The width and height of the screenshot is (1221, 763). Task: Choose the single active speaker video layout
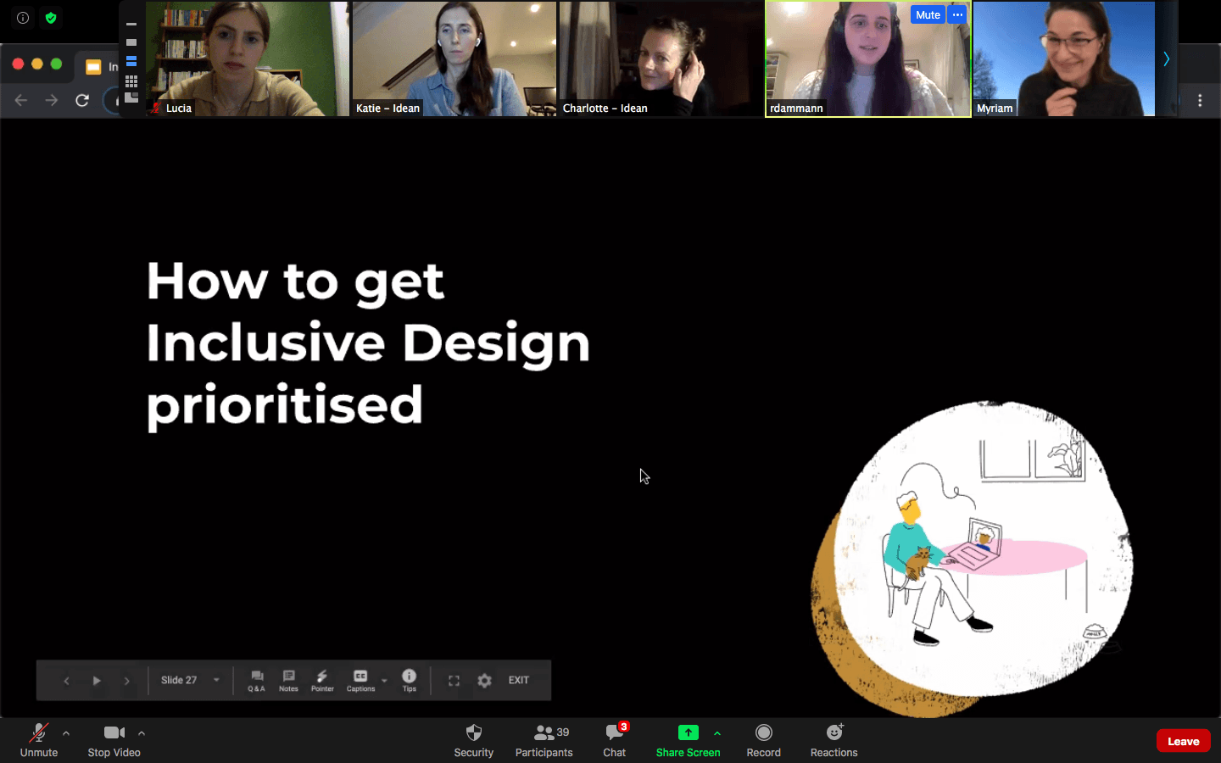click(x=131, y=42)
